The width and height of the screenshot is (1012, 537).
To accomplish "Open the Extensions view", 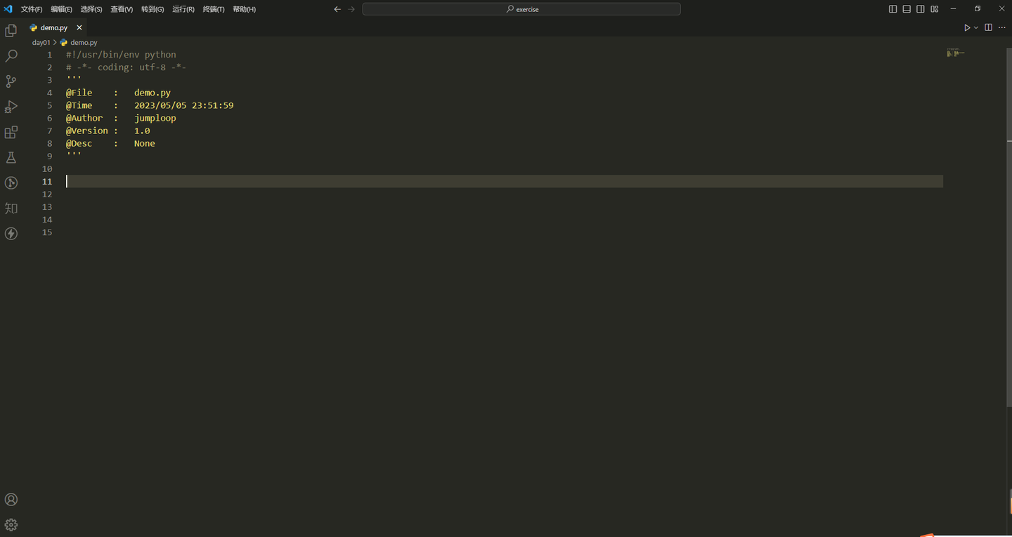I will click(11, 132).
